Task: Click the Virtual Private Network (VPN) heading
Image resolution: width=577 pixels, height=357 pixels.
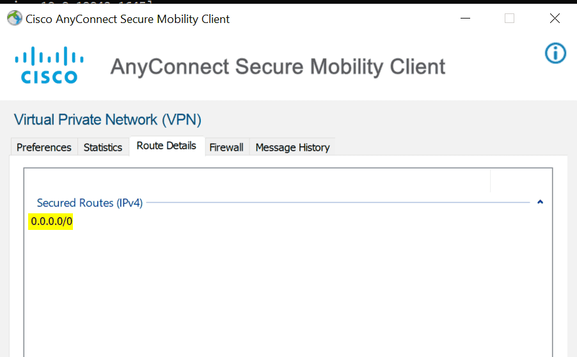Action: [x=107, y=119]
